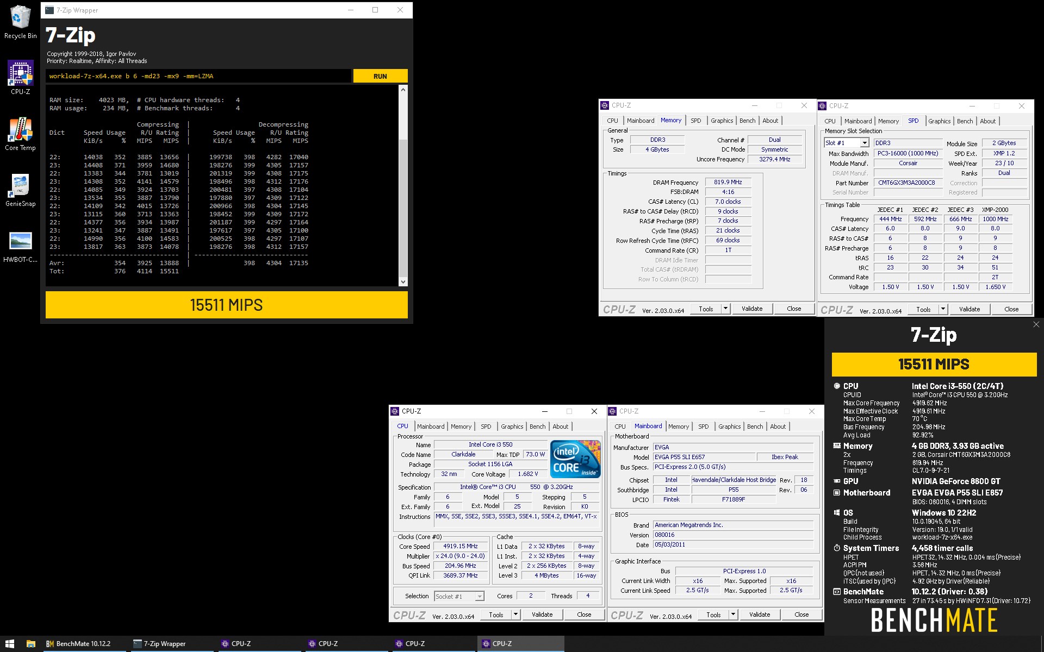Select the Memory tab in SPD CPU-Z window
Image resolution: width=1044 pixels, height=652 pixels.
(888, 121)
